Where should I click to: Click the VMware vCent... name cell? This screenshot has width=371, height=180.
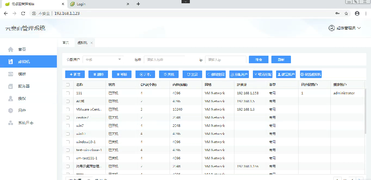[89, 110]
